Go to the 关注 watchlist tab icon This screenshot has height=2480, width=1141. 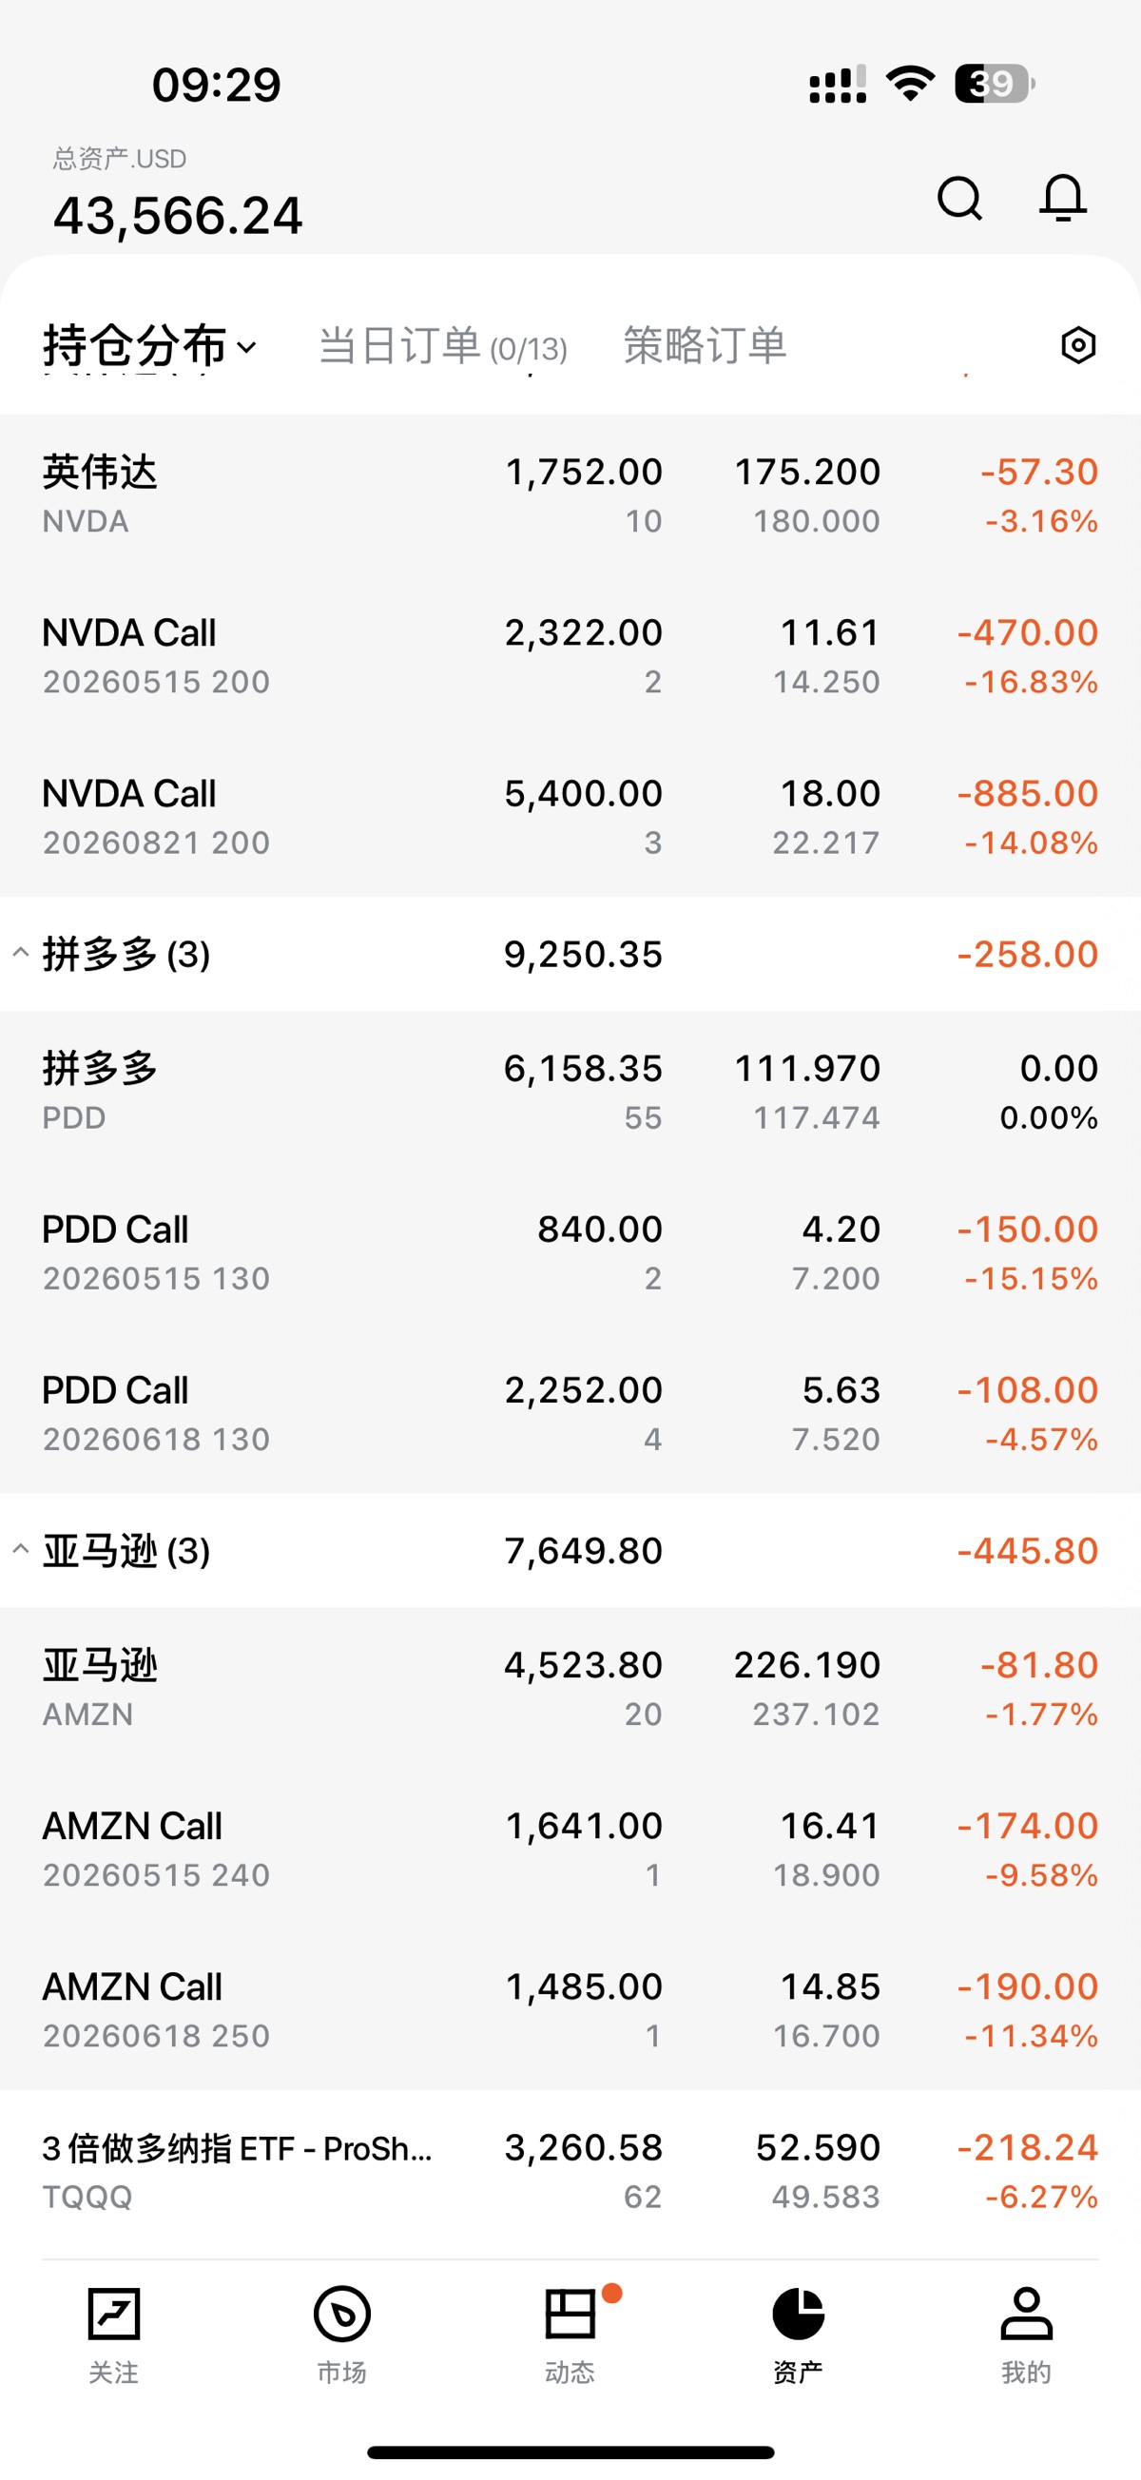pos(113,2315)
